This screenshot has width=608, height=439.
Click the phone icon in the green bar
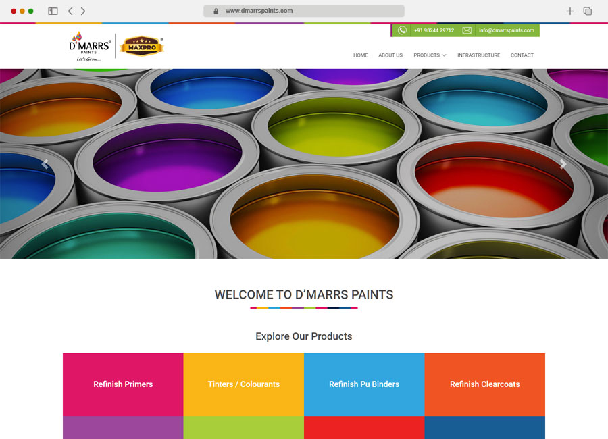coord(402,30)
